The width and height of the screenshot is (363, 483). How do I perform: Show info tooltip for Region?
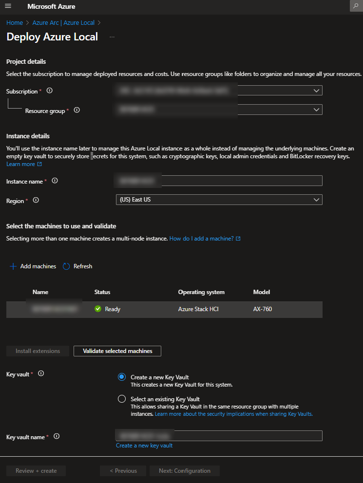pyautogui.click(x=36, y=200)
